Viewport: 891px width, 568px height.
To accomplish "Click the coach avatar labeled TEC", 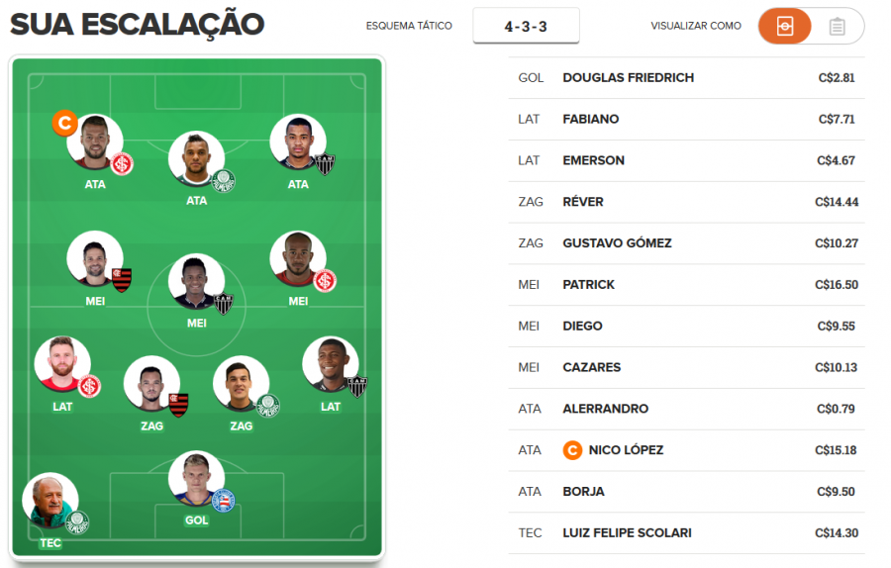I will click(x=49, y=501).
